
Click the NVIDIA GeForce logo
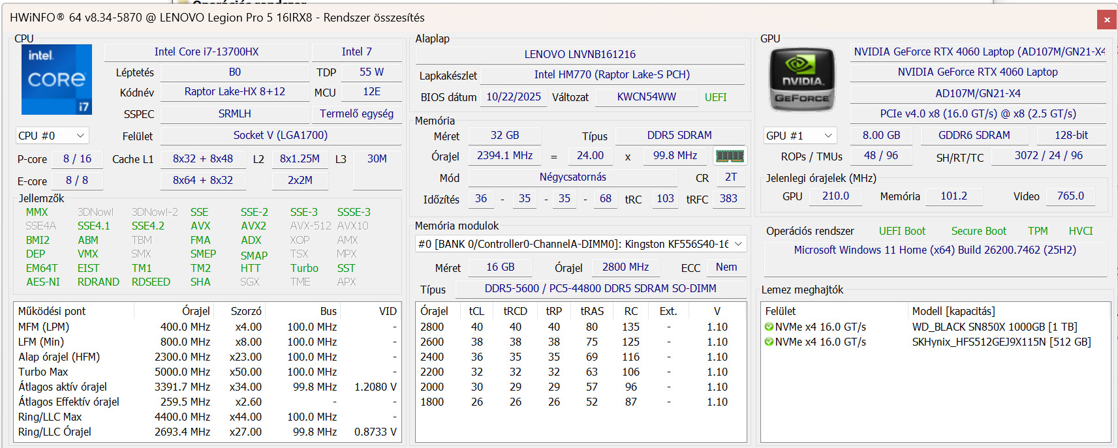tap(802, 80)
